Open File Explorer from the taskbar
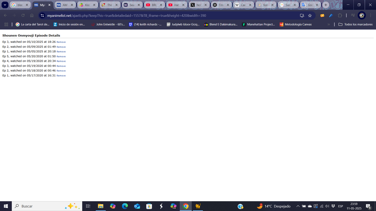This screenshot has height=211, width=376. (100, 206)
